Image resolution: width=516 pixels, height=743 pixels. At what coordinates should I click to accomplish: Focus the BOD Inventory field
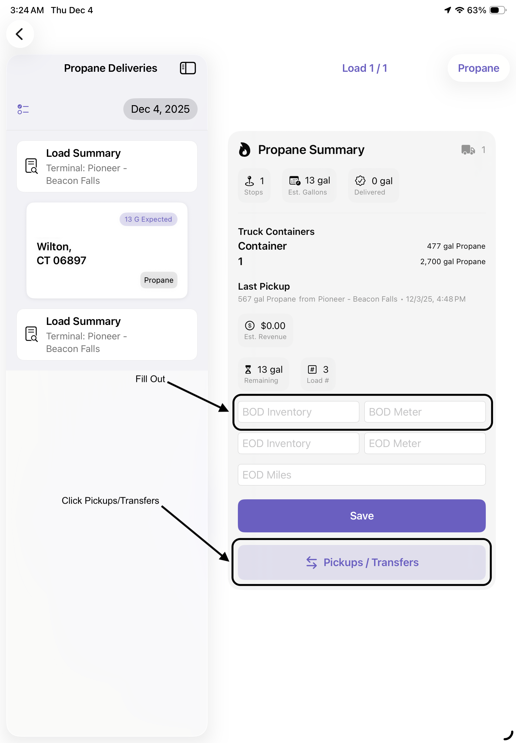298,412
